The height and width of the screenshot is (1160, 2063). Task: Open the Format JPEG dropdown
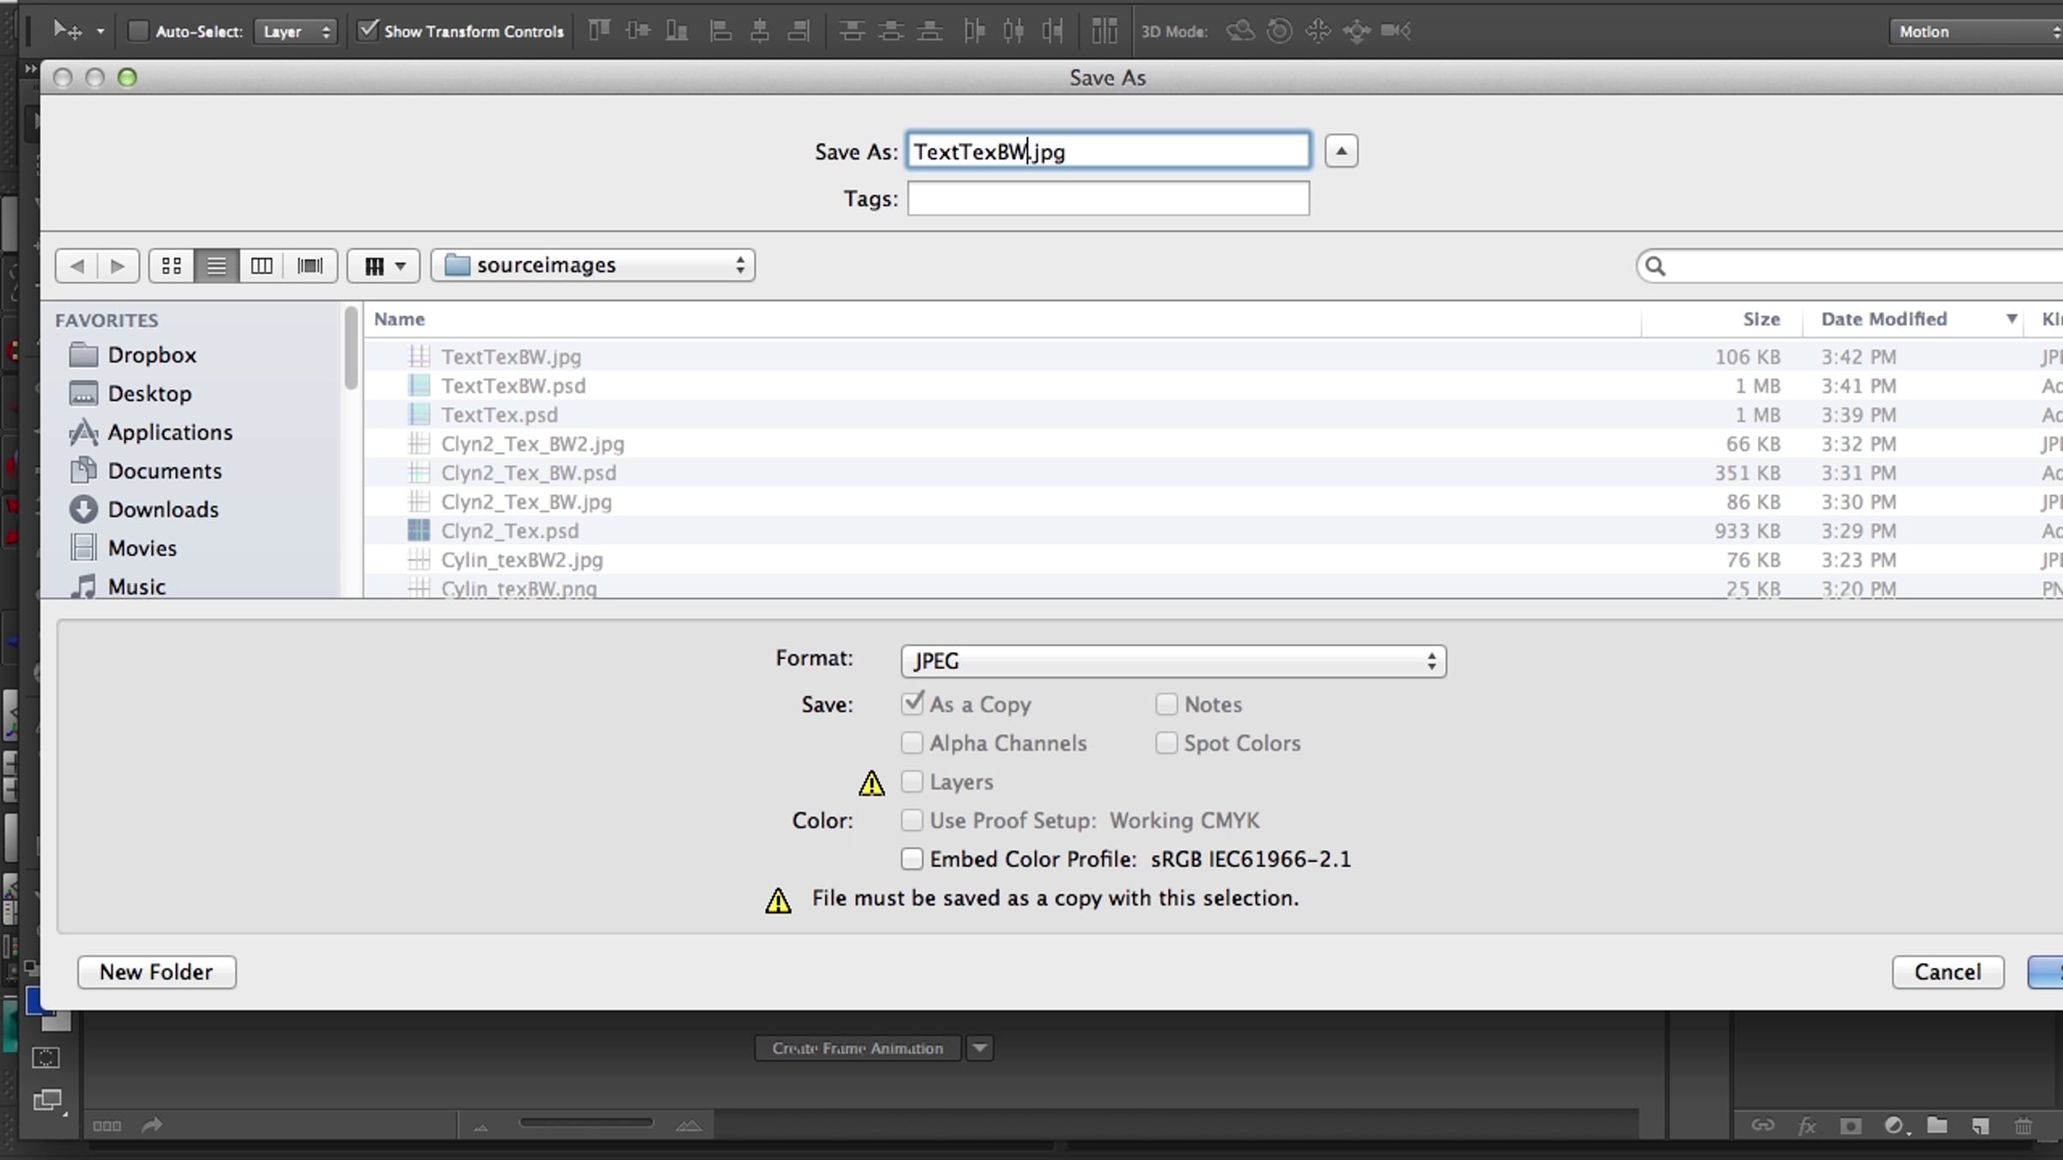1173,661
